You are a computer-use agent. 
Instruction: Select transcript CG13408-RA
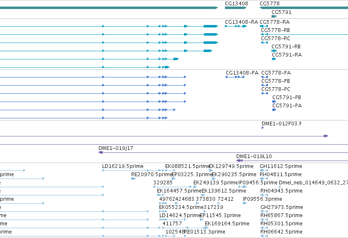tap(236, 26)
